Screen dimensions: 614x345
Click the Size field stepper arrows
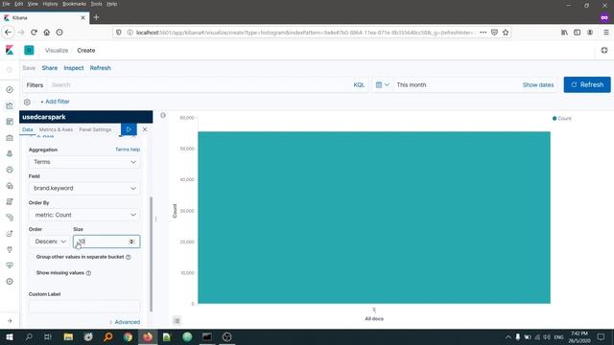pos(132,241)
